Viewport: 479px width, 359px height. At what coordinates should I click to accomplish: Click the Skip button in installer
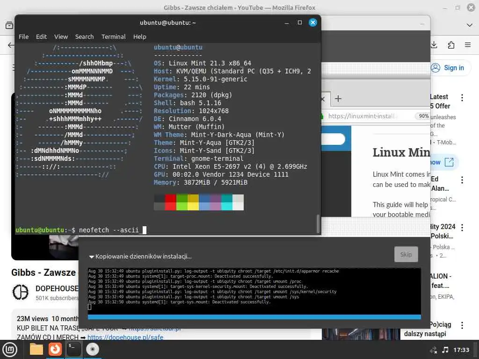tap(406, 254)
